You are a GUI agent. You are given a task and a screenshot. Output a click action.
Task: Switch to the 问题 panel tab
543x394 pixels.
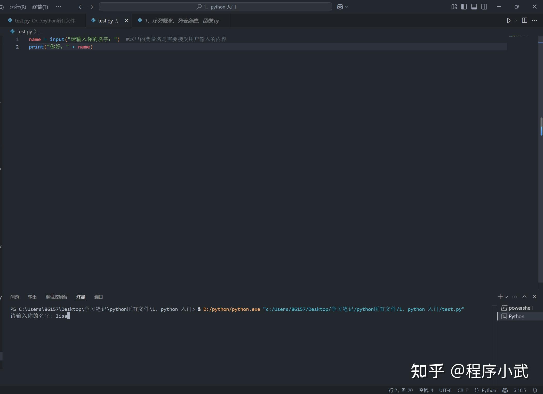click(15, 297)
